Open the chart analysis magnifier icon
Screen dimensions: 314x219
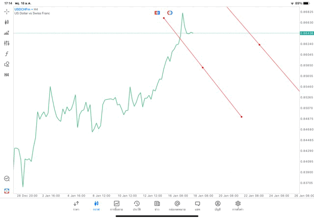tap(7, 179)
